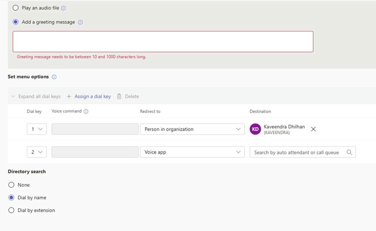Click the KD avatar of Kaveendra Dhilhan

coord(255,129)
